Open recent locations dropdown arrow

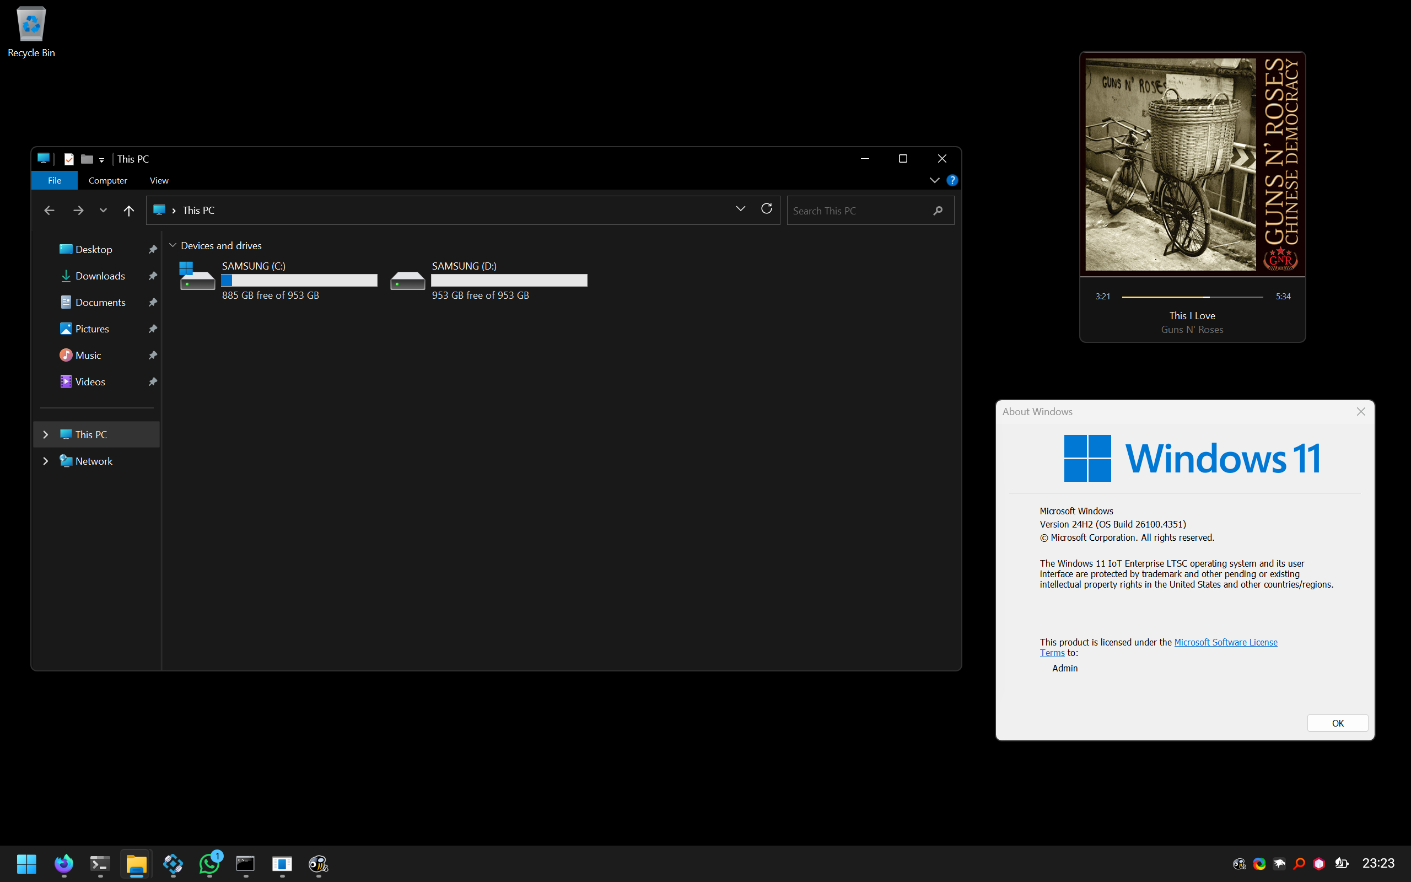coord(103,210)
